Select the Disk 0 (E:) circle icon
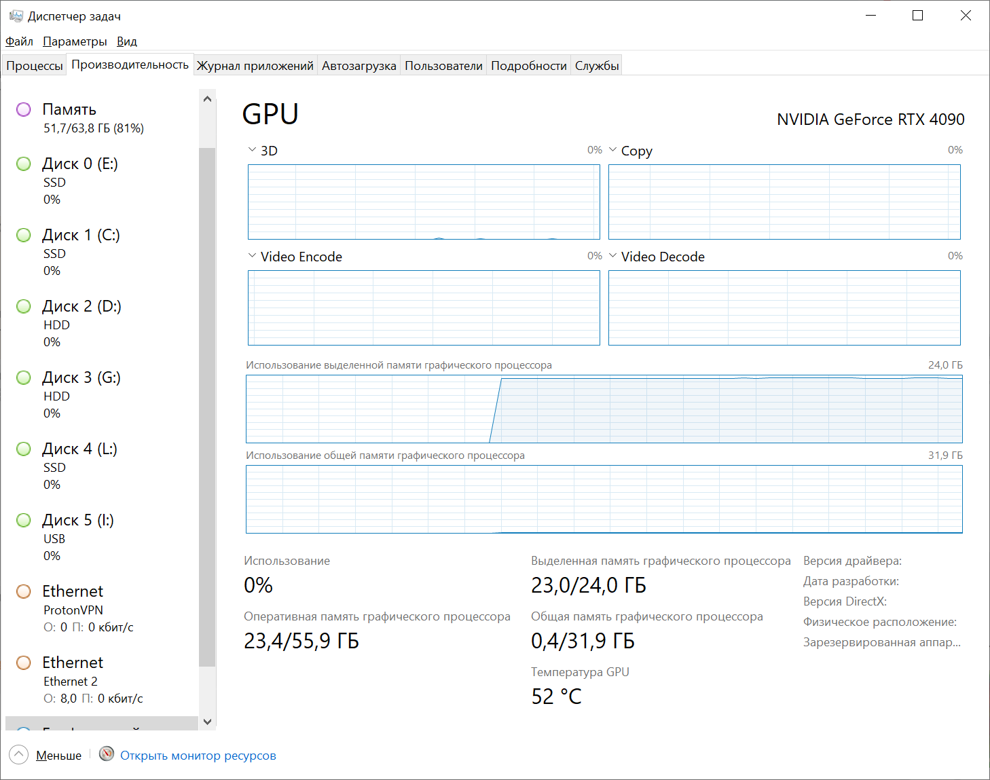 pos(24,164)
